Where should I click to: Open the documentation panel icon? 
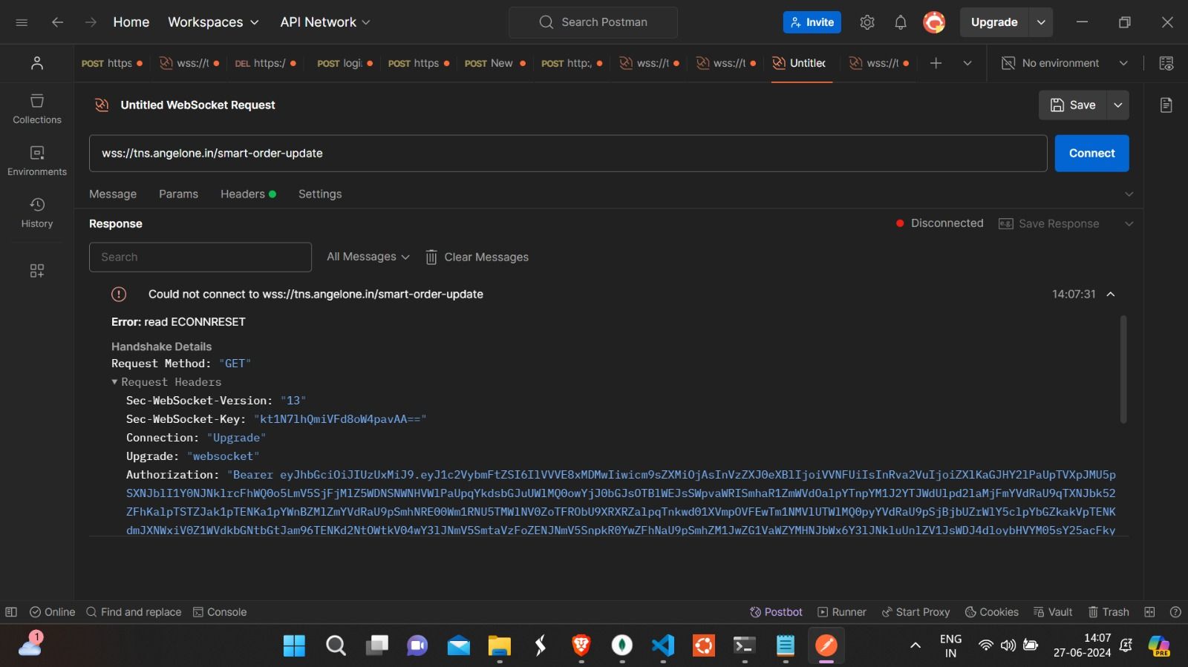(x=1166, y=105)
